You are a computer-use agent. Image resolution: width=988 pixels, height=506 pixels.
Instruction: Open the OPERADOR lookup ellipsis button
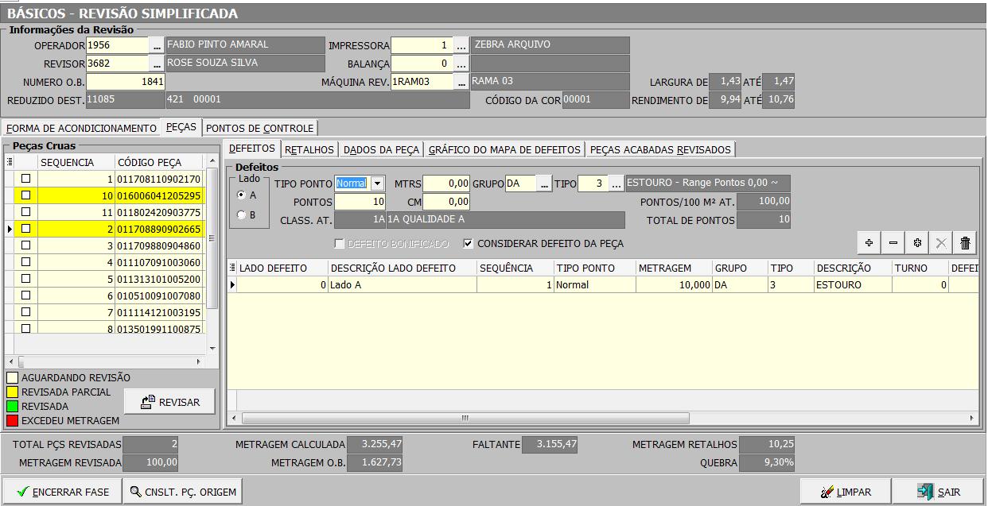pos(157,45)
